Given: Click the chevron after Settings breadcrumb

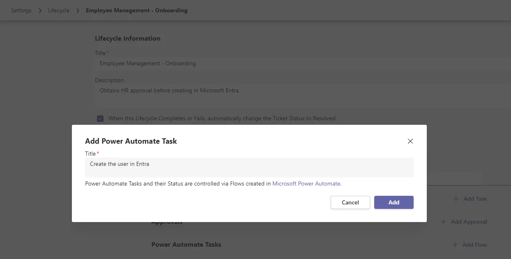Looking at the screenshot, I should tap(40, 10).
